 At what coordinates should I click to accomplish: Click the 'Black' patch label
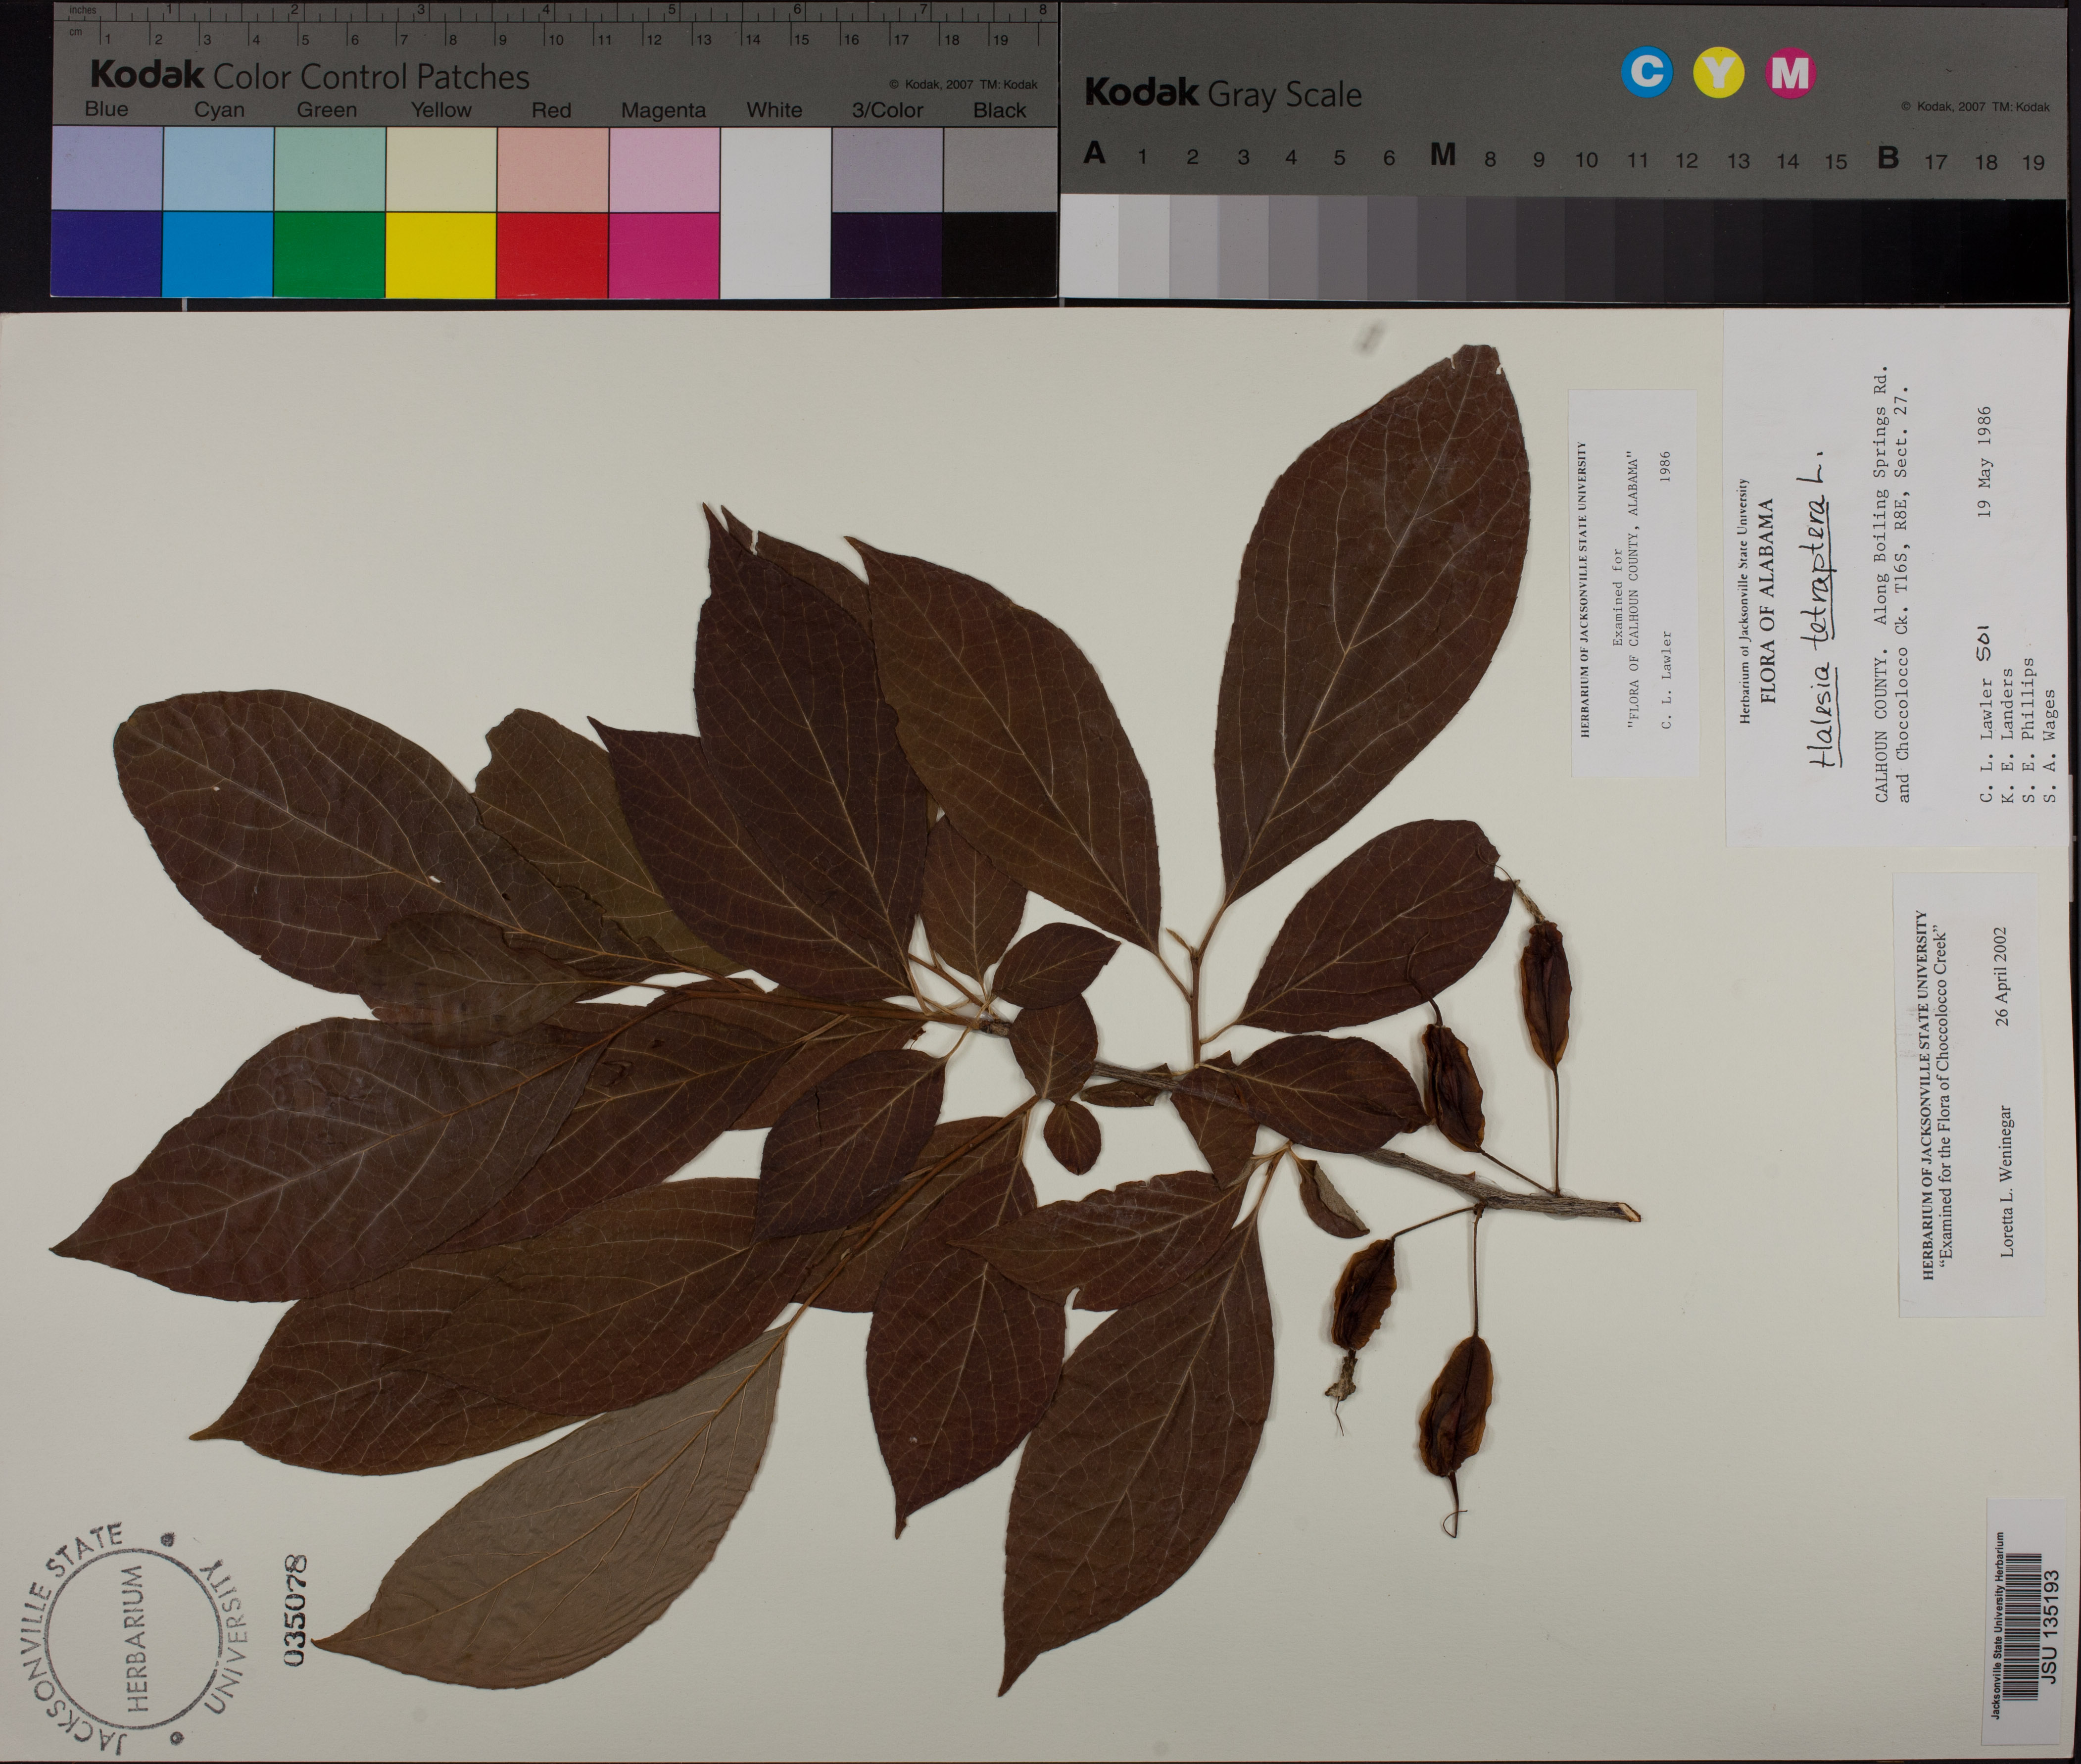click(x=1000, y=110)
